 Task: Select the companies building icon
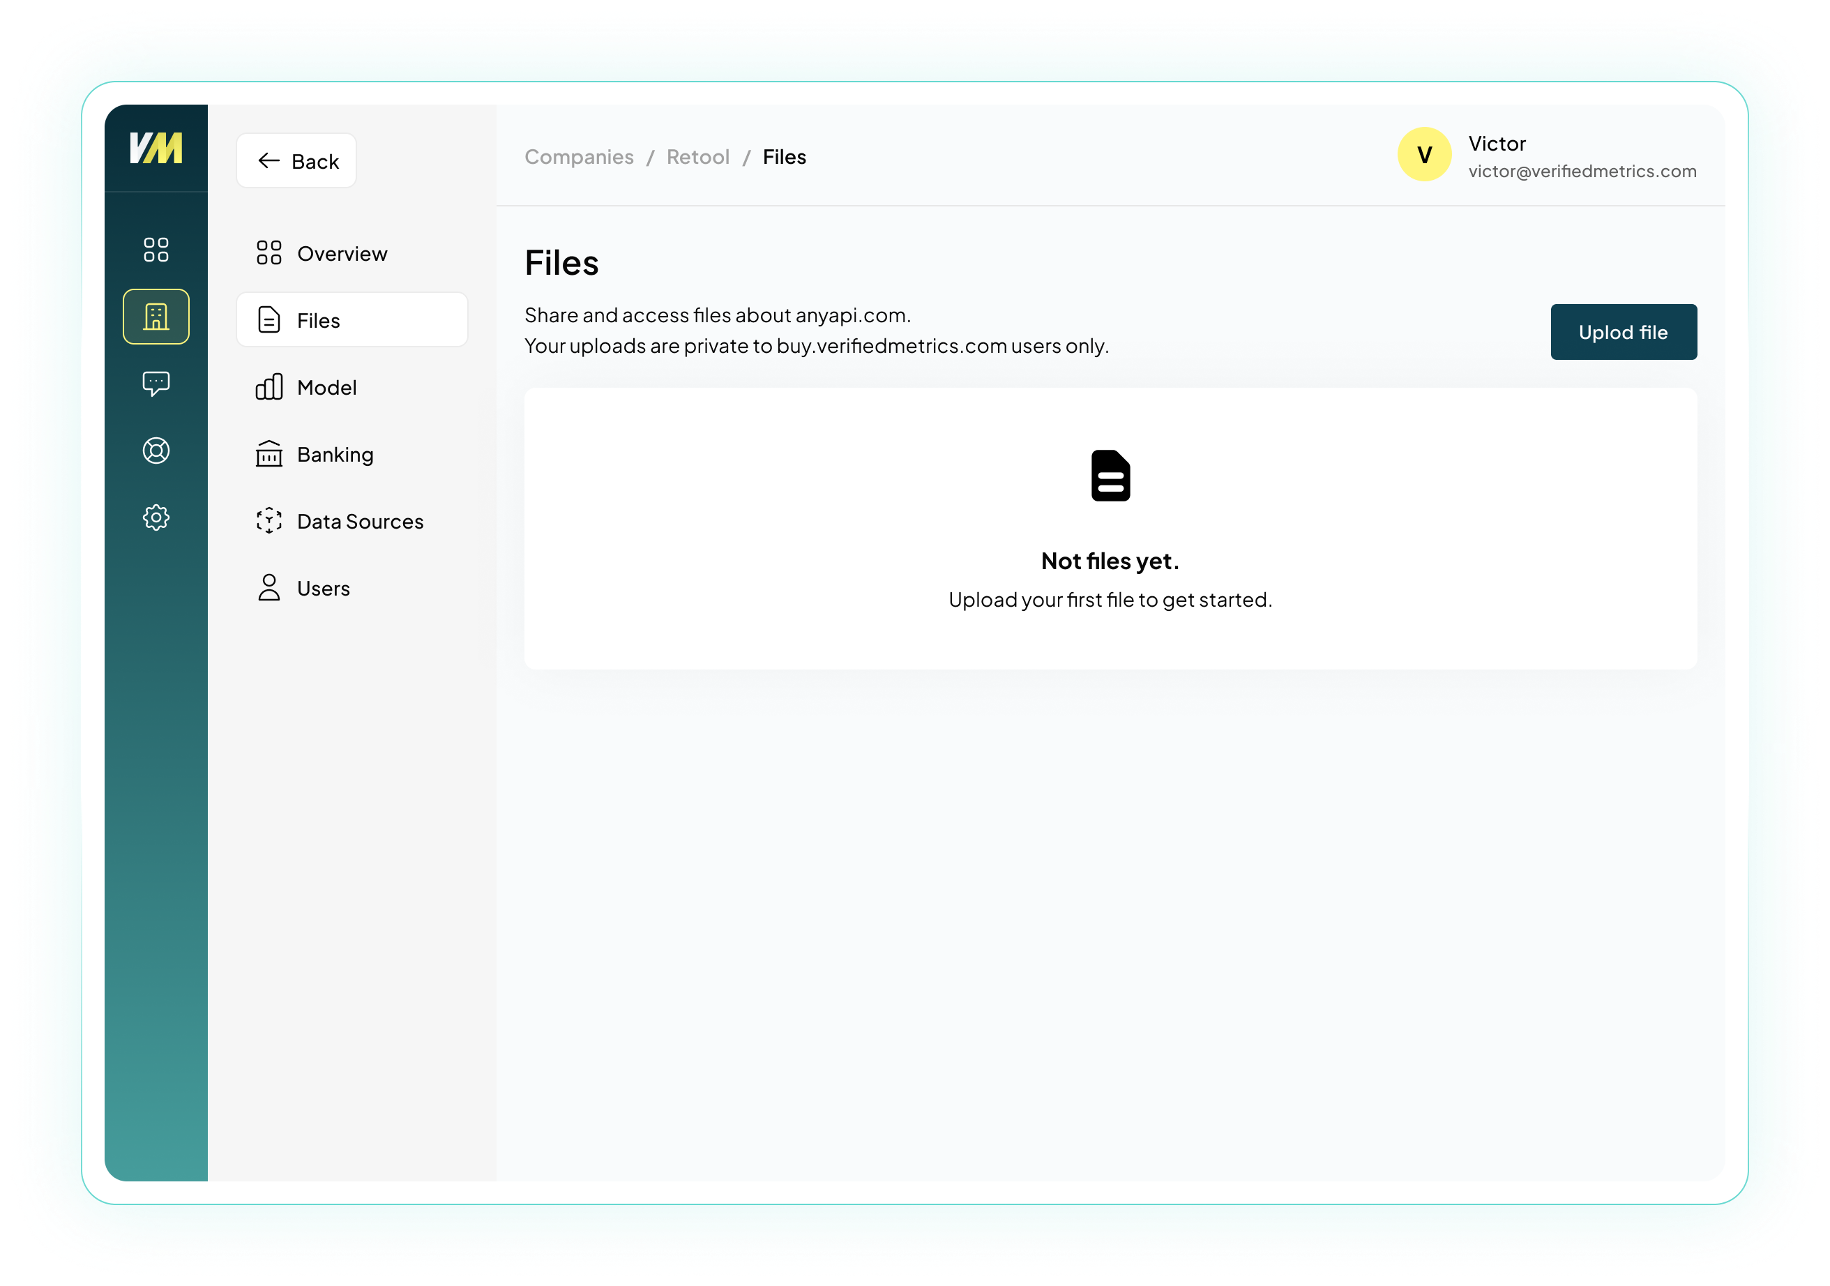[156, 317]
